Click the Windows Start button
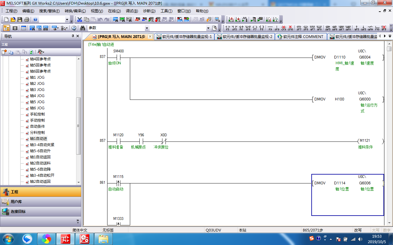The width and height of the screenshot is (393, 245). coord(8,239)
